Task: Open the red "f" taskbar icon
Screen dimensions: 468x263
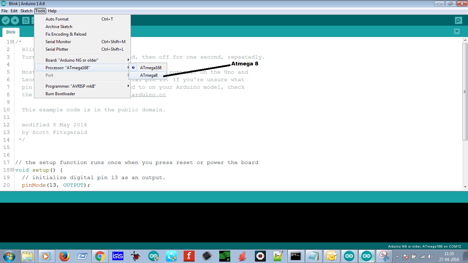Action: coord(189,256)
